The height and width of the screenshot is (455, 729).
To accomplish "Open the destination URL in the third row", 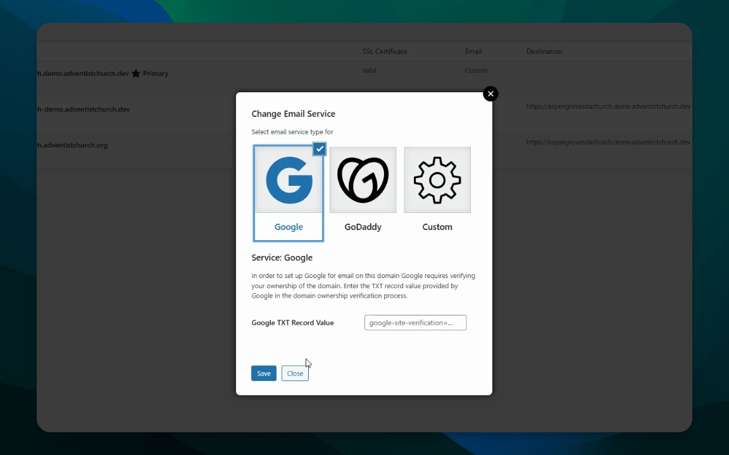I will (x=608, y=142).
